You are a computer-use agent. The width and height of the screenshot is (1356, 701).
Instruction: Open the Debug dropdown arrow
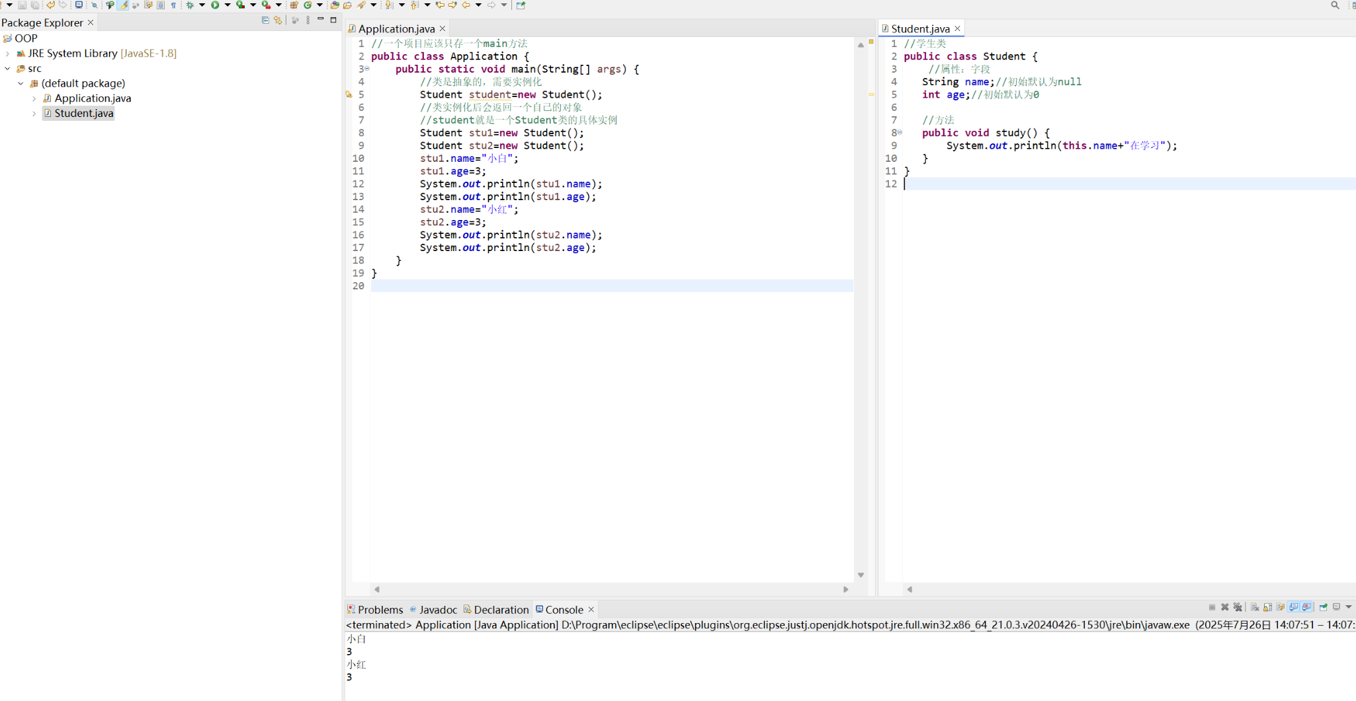(x=202, y=5)
